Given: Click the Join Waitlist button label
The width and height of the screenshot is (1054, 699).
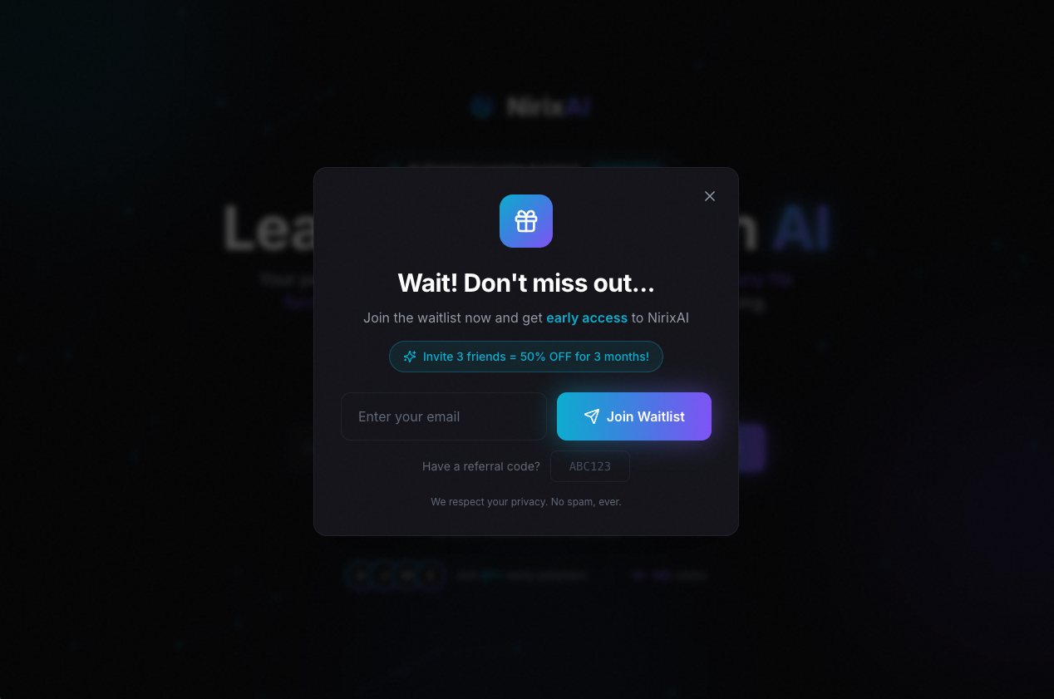Looking at the screenshot, I should pos(646,416).
